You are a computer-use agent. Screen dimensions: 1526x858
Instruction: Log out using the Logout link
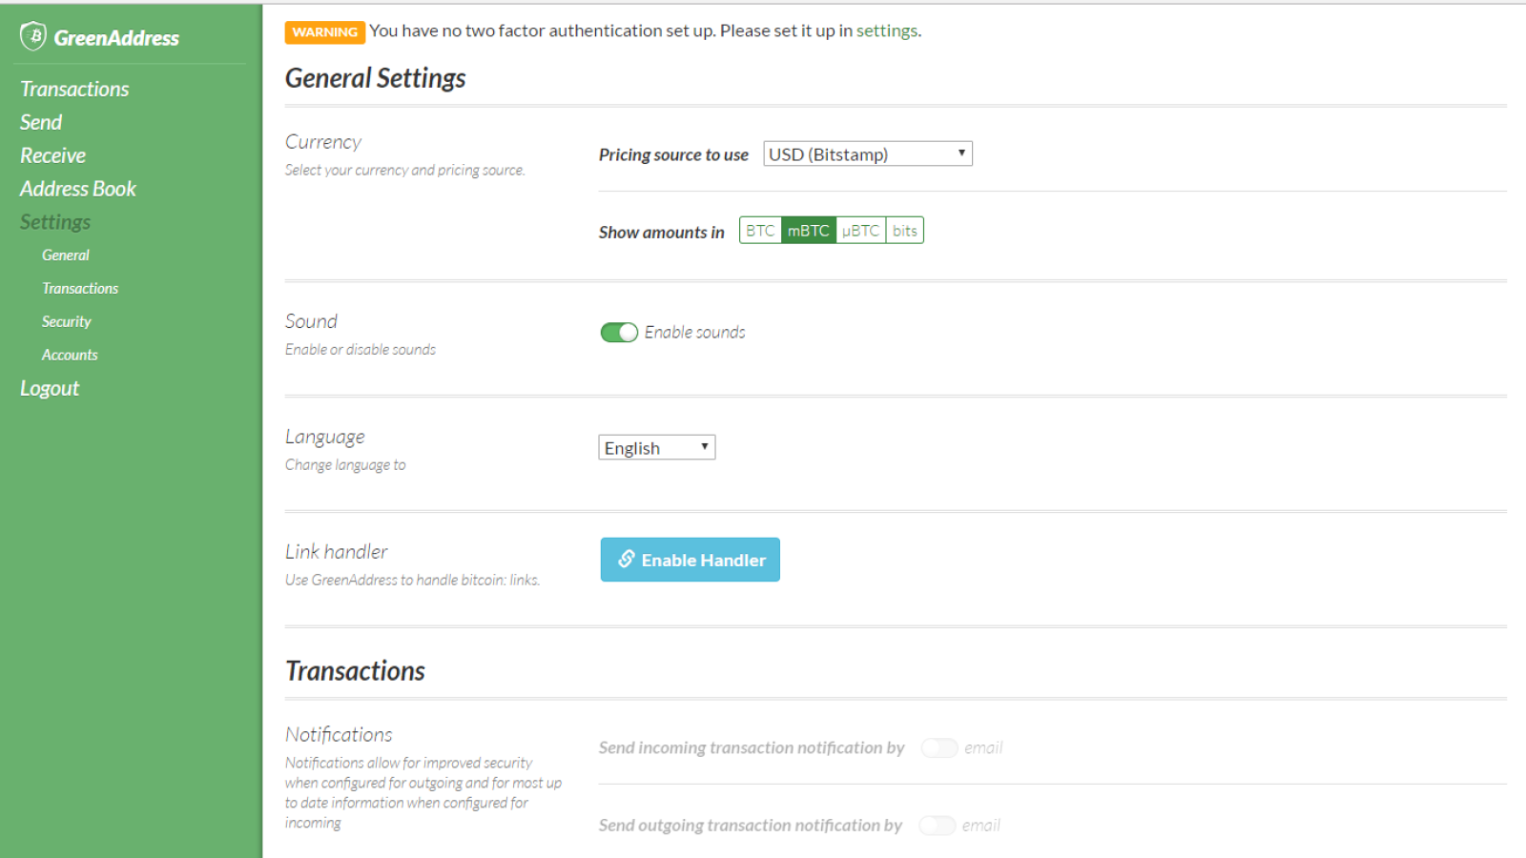[x=50, y=388]
